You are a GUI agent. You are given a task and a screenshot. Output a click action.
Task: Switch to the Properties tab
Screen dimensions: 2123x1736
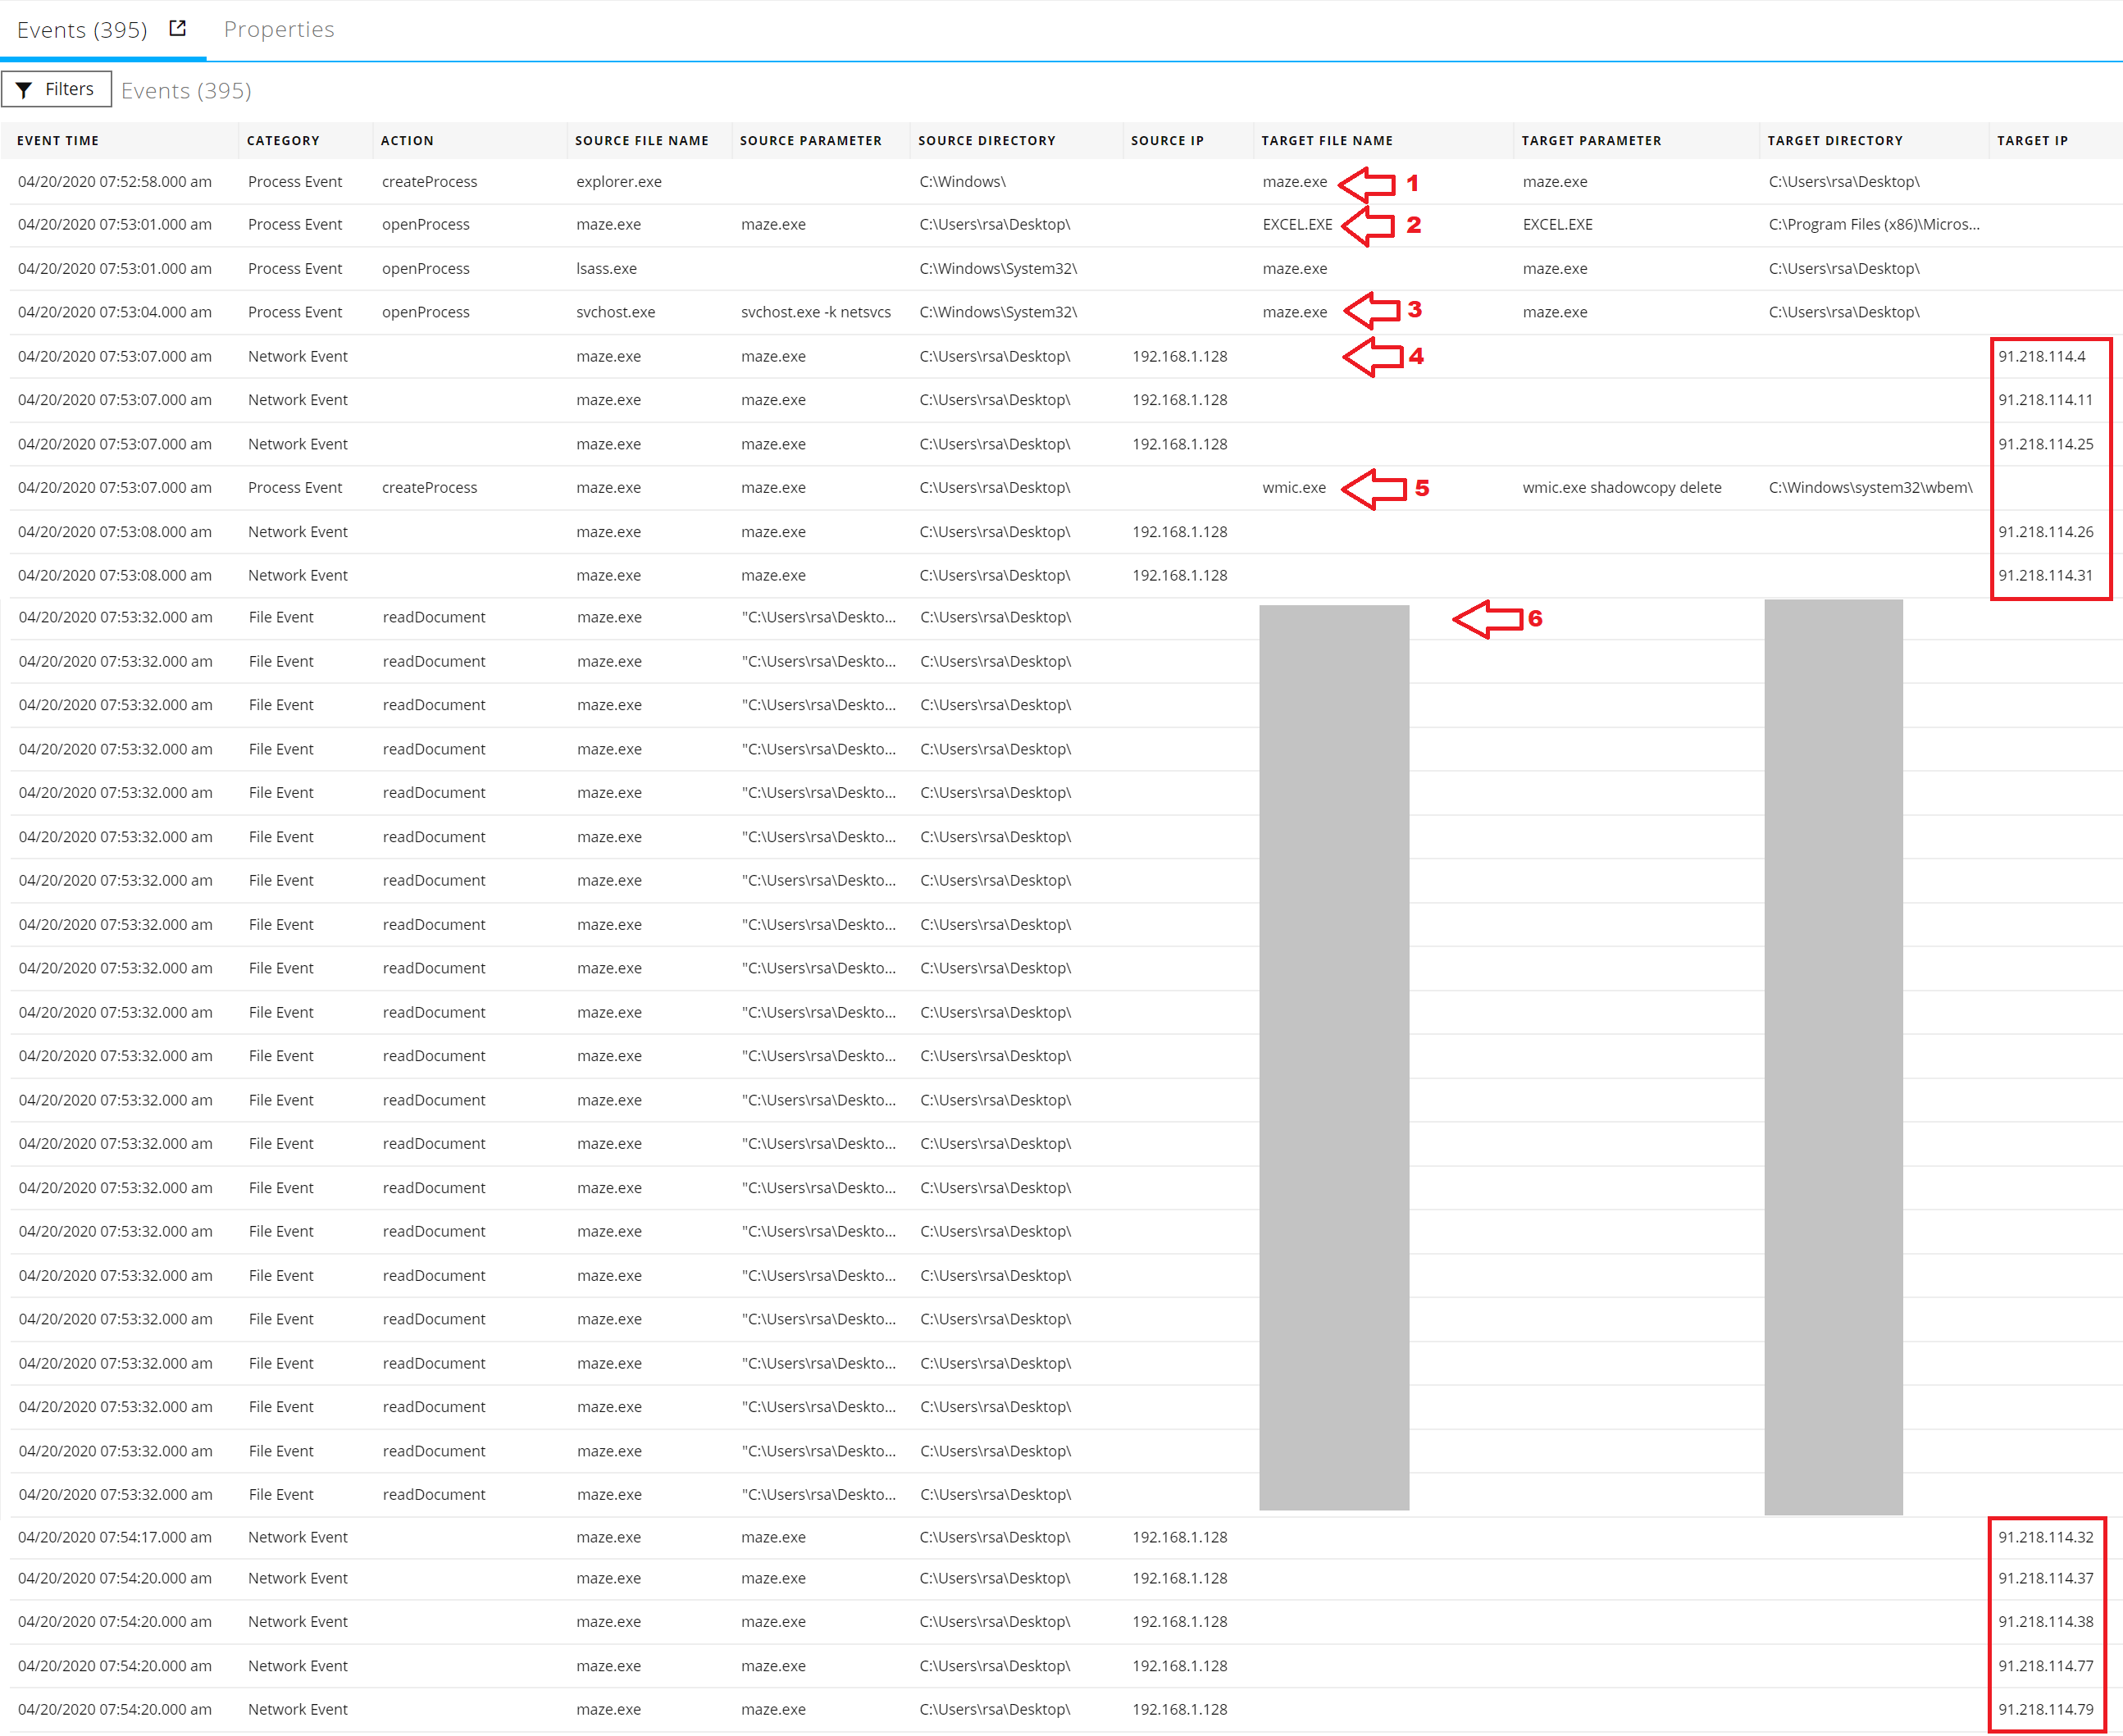point(279,29)
